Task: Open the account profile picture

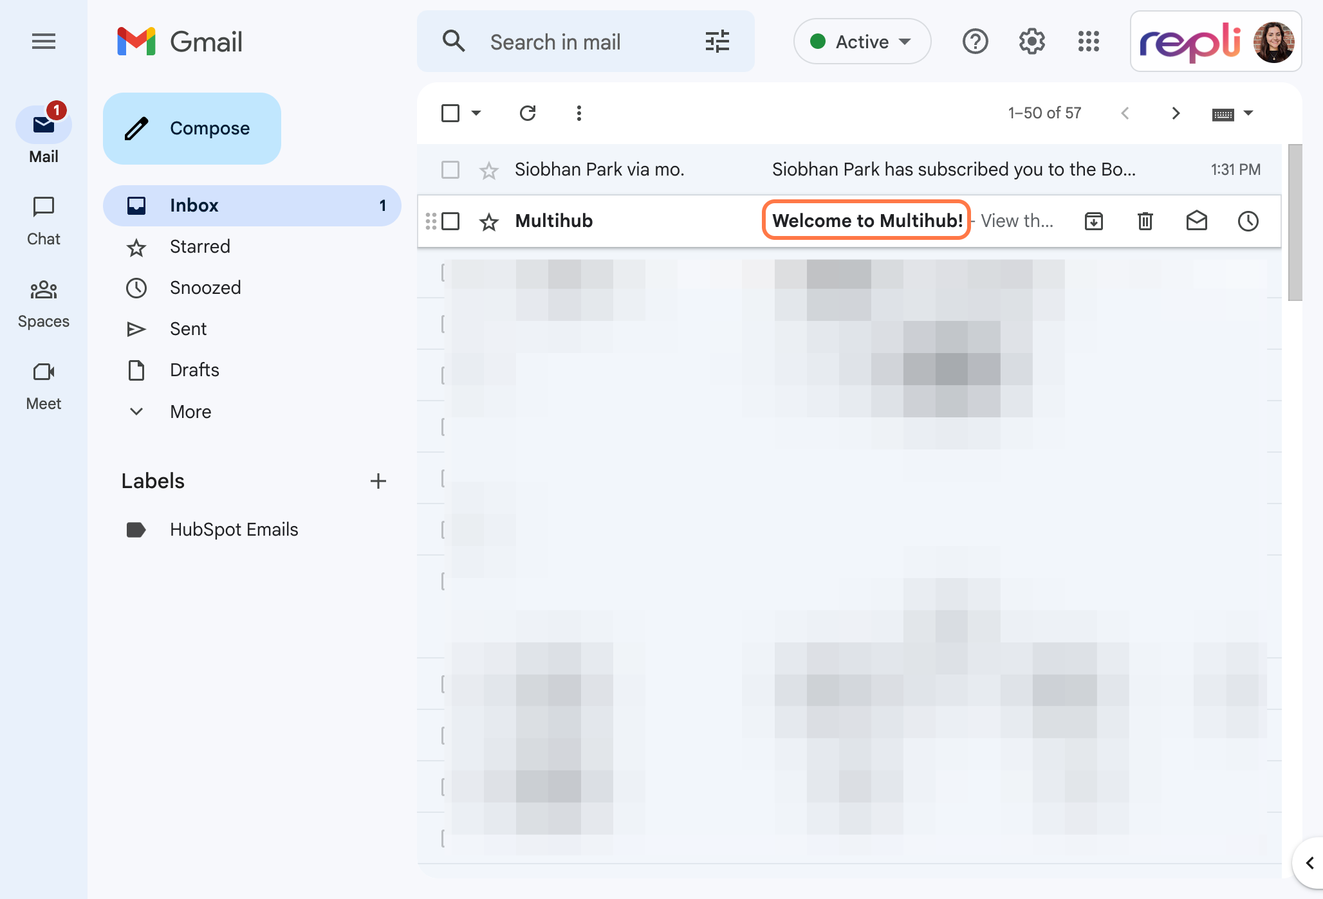Action: point(1273,42)
